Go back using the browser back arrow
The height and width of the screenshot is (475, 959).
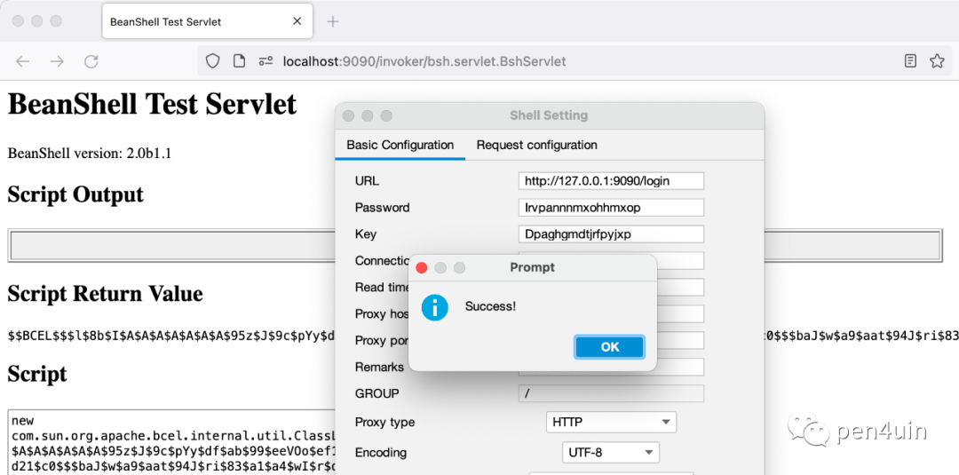click(x=22, y=61)
